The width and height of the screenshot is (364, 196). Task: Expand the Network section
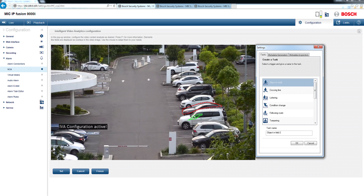[10, 102]
